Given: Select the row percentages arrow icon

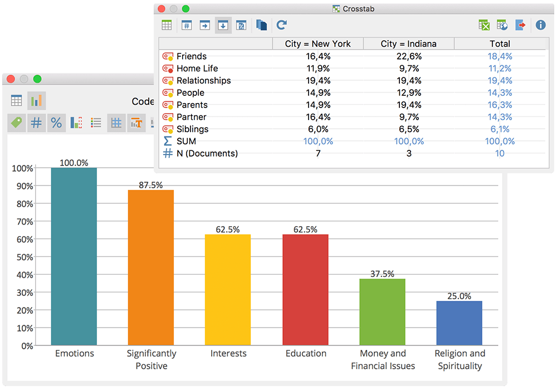Looking at the screenshot, I should coord(204,25).
